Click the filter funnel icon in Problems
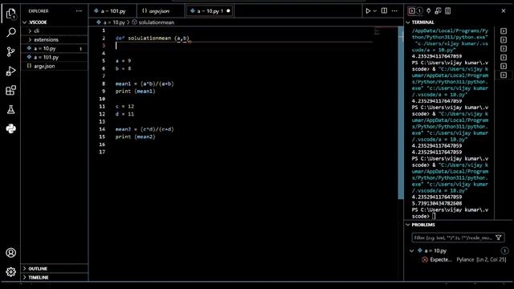 tap(499, 238)
